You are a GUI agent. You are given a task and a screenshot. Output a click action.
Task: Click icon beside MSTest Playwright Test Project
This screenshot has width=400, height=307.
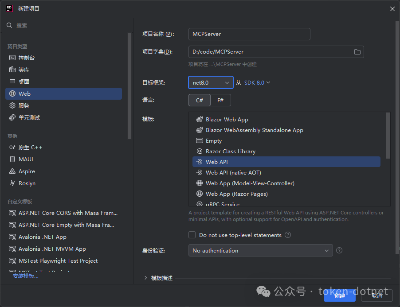(12, 261)
